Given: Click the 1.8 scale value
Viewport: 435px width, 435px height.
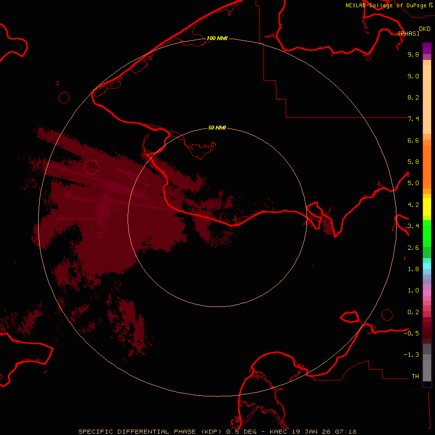Looking at the screenshot, I should (413, 269).
